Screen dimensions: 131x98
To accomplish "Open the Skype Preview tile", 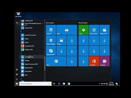I will pyautogui.click(x=51, y=51).
